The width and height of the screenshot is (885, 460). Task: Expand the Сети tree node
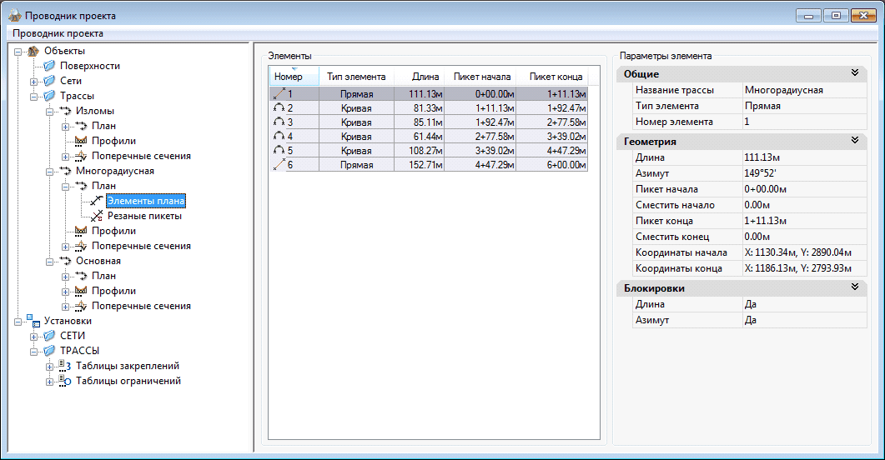34,82
